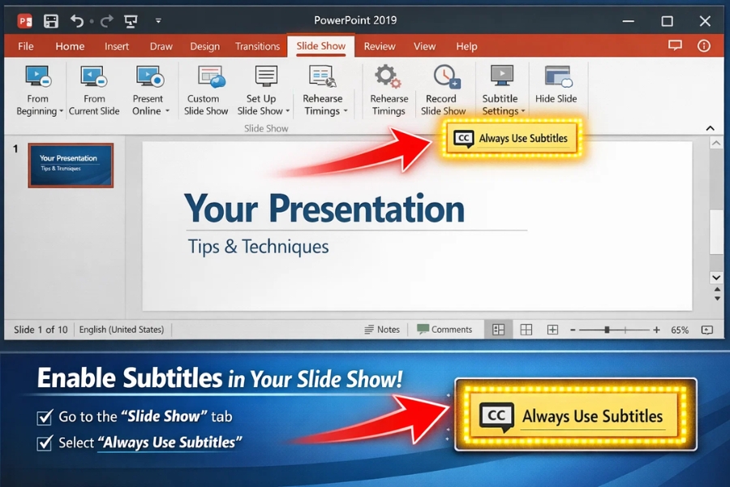
Task: Start slide show From Beginning
Action: (x=38, y=88)
